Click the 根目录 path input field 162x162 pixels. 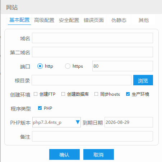pyautogui.click(x=82, y=80)
